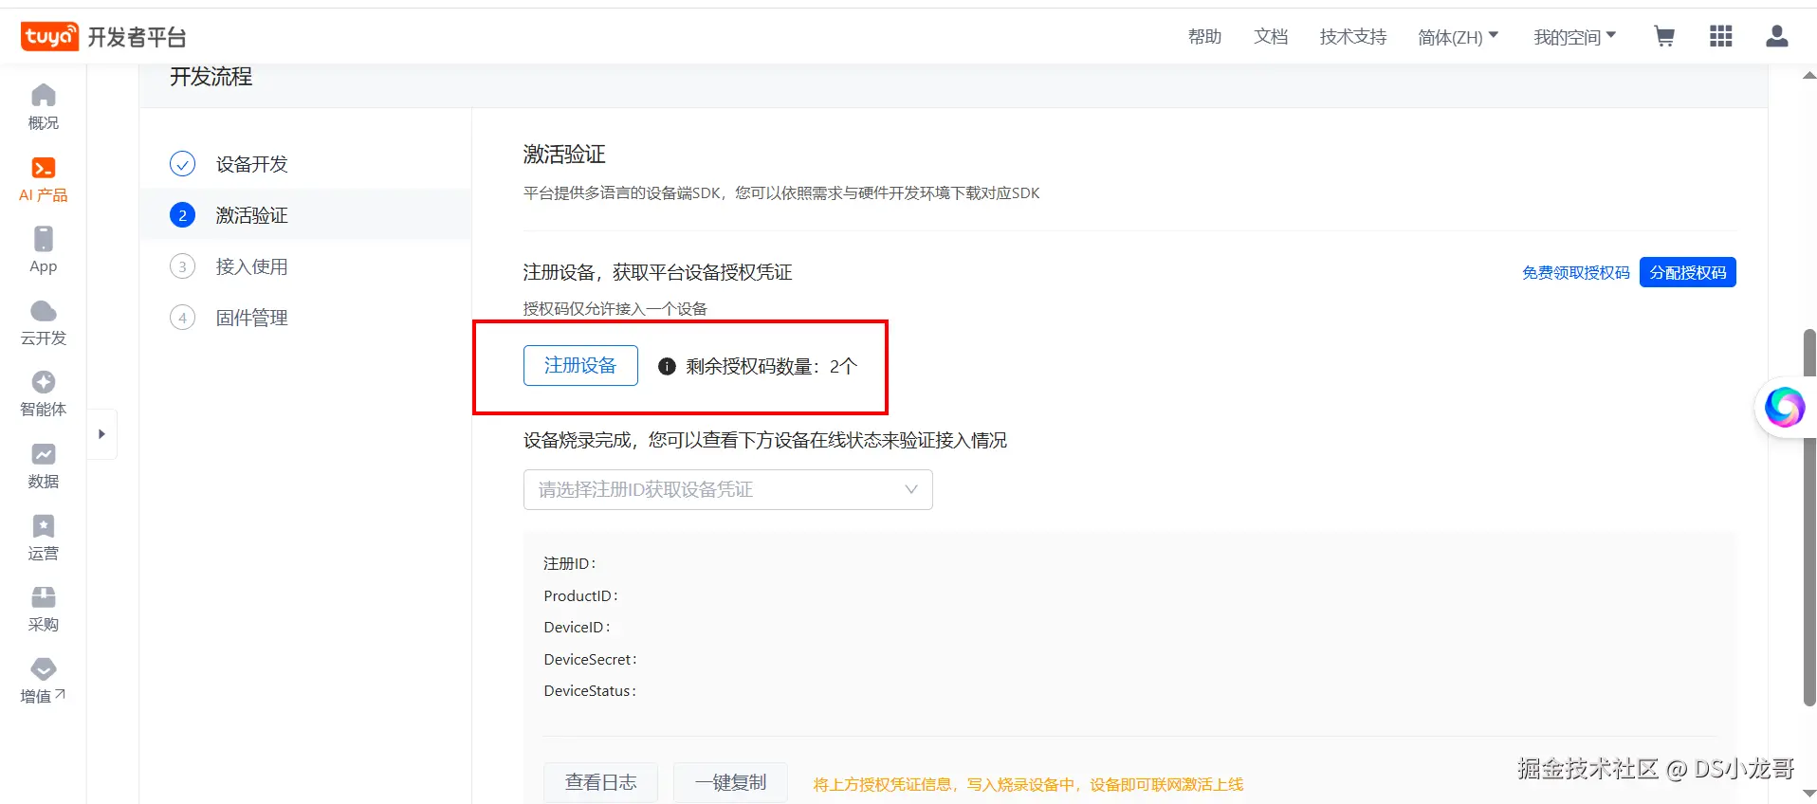
Task: Click the 注册设备 button
Action: (580, 365)
